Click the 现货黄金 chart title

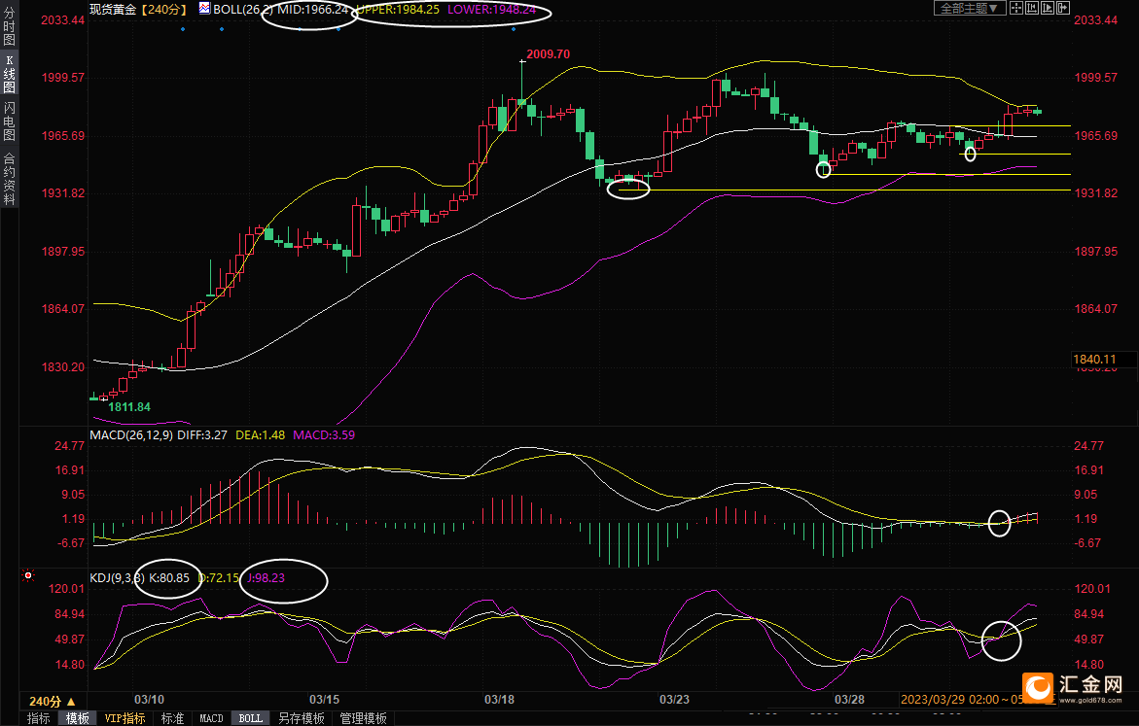[x=113, y=10]
